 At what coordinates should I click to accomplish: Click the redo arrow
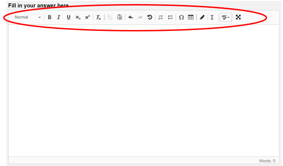point(140,17)
